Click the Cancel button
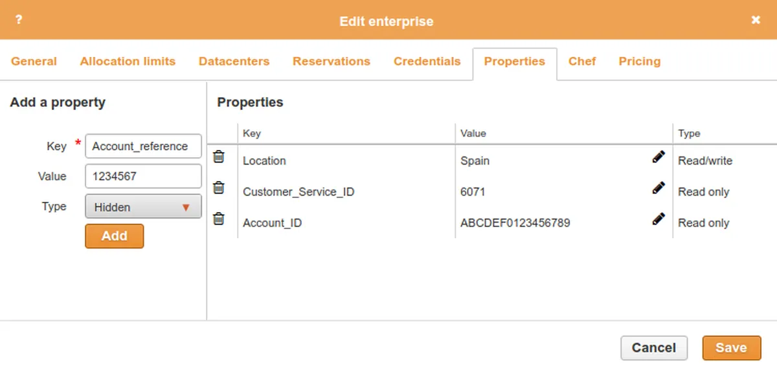This screenshot has height=376, width=777. 653,348
